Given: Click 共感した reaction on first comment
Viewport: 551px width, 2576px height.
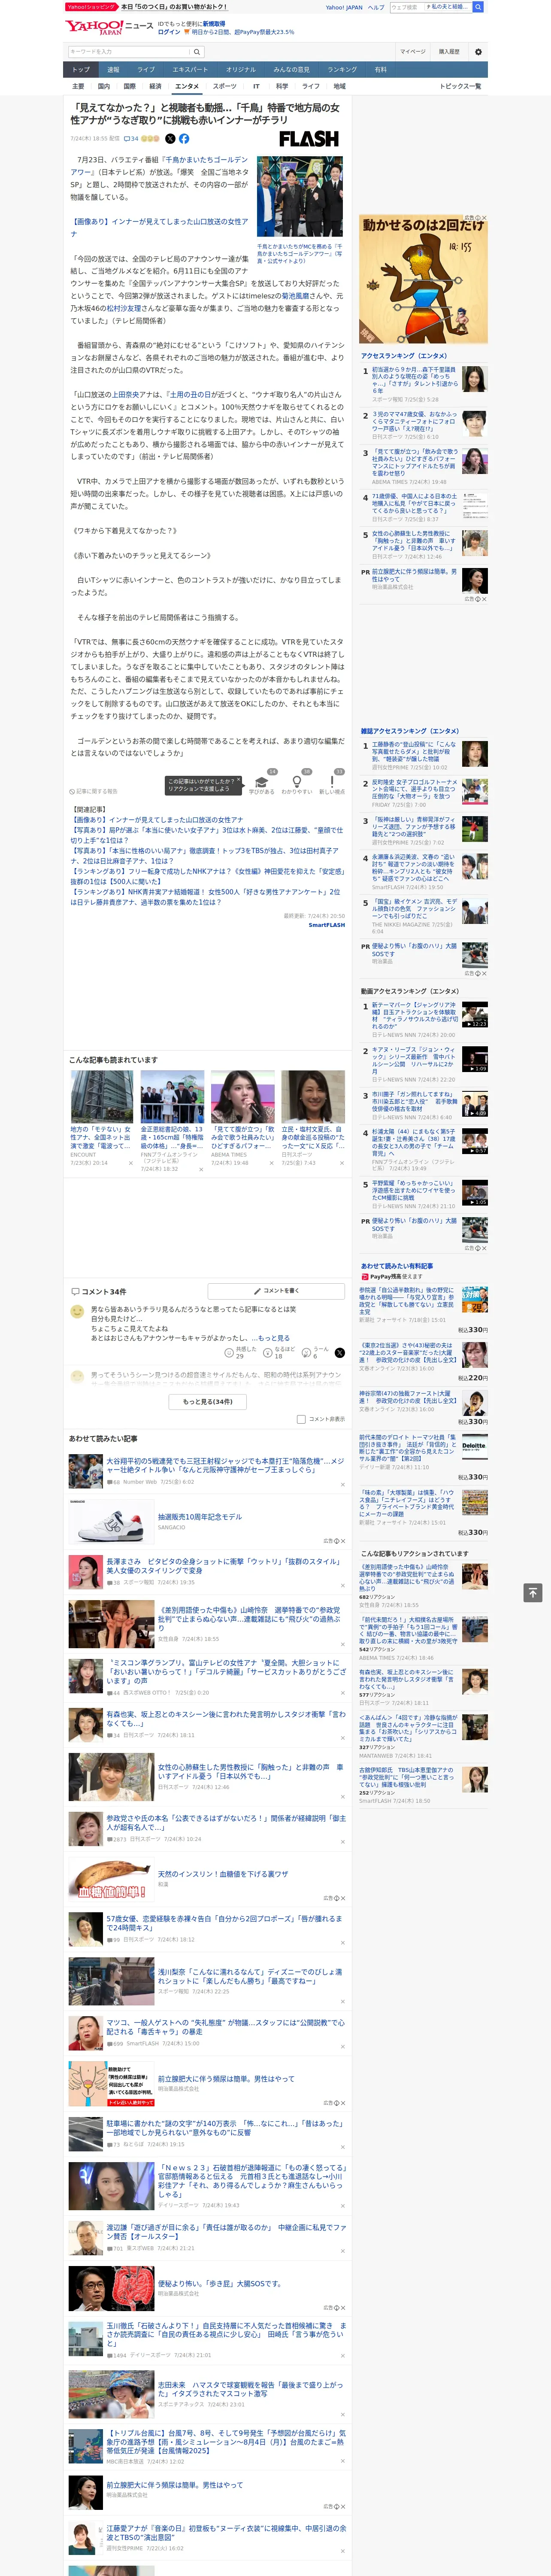Looking at the screenshot, I should [240, 1352].
